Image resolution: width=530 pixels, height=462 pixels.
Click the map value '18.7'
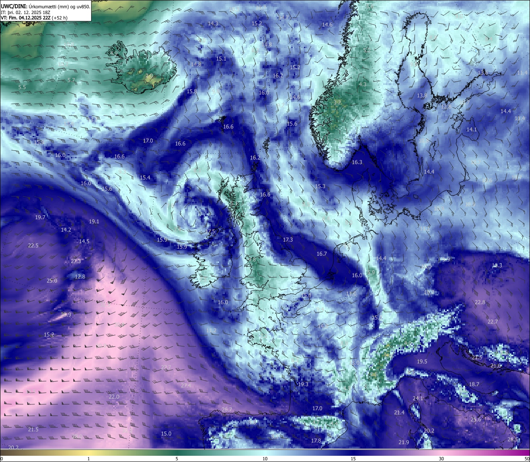[474, 385]
